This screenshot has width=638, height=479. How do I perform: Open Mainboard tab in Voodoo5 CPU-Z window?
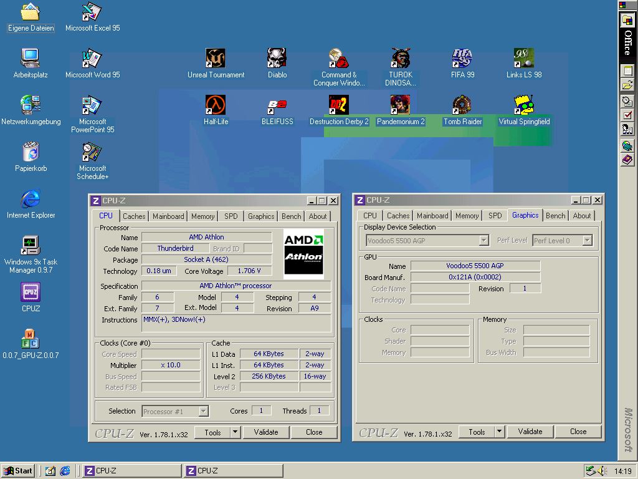[432, 216]
